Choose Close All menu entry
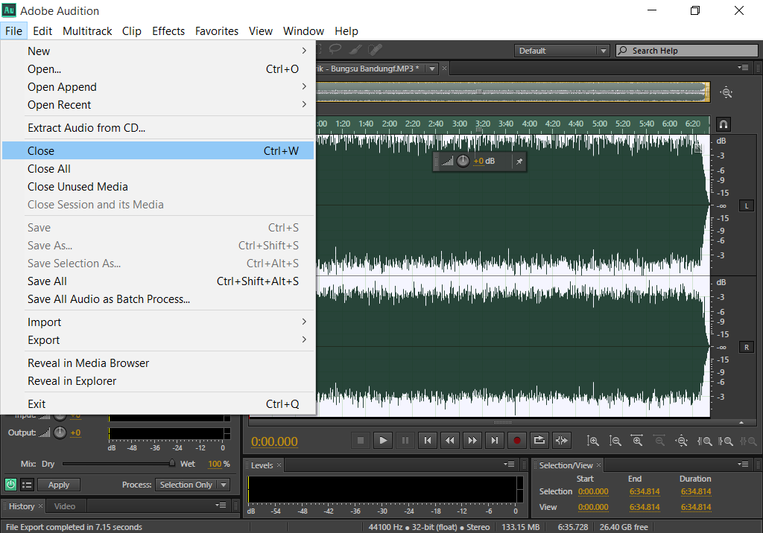Image resolution: width=763 pixels, height=533 pixels. [158, 169]
